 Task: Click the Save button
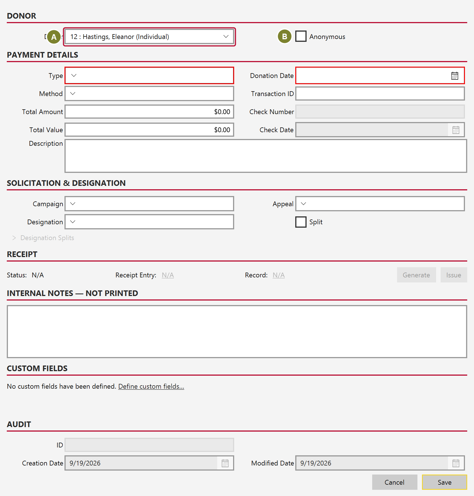coord(444,482)
